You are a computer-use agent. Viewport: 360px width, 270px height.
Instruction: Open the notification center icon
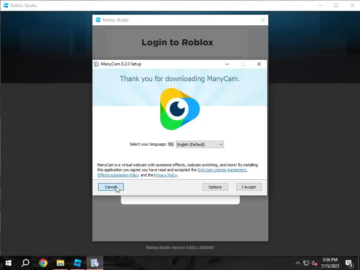(x=349, y=263)
